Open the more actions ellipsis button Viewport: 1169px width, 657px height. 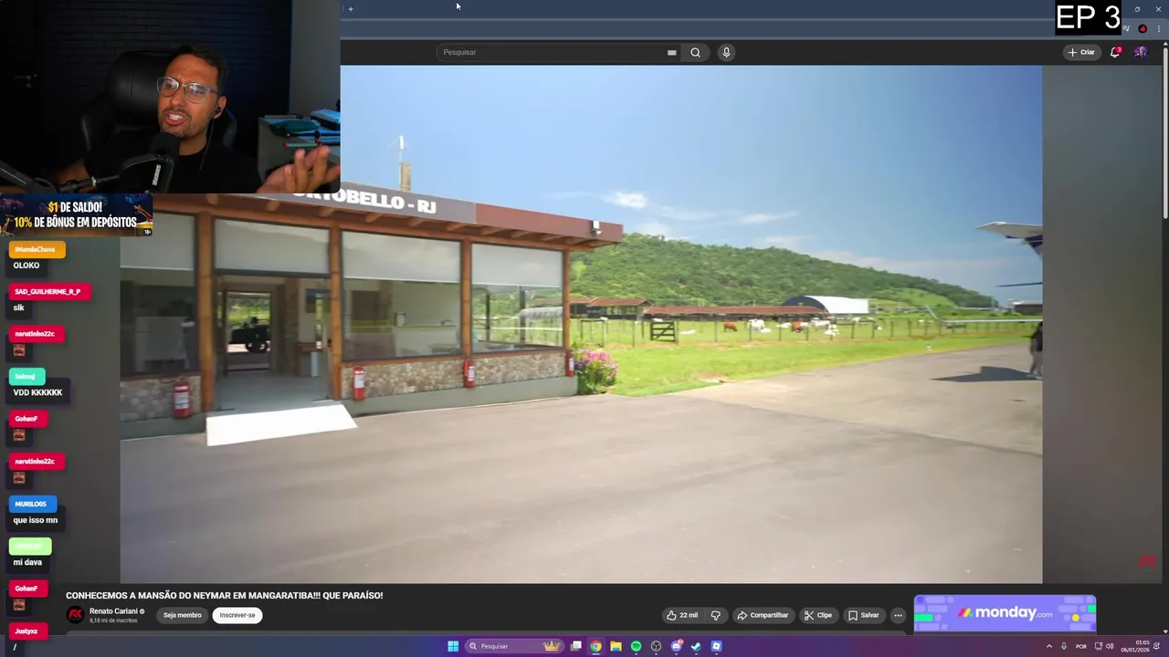tap(898, 615)
